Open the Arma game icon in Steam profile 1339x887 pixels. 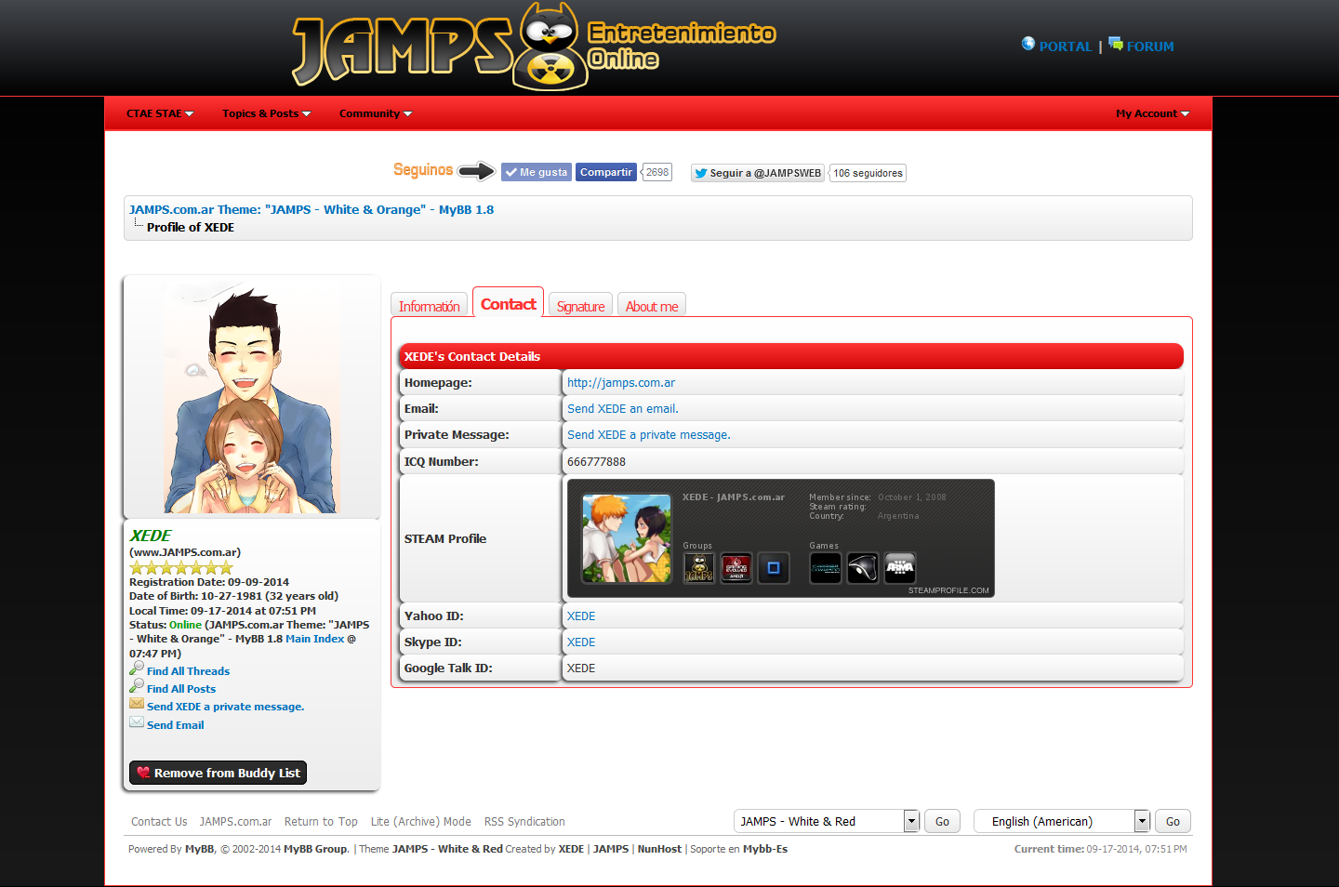899,568
